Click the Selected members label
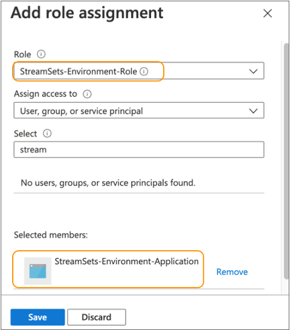 click(x=51, y=235)
